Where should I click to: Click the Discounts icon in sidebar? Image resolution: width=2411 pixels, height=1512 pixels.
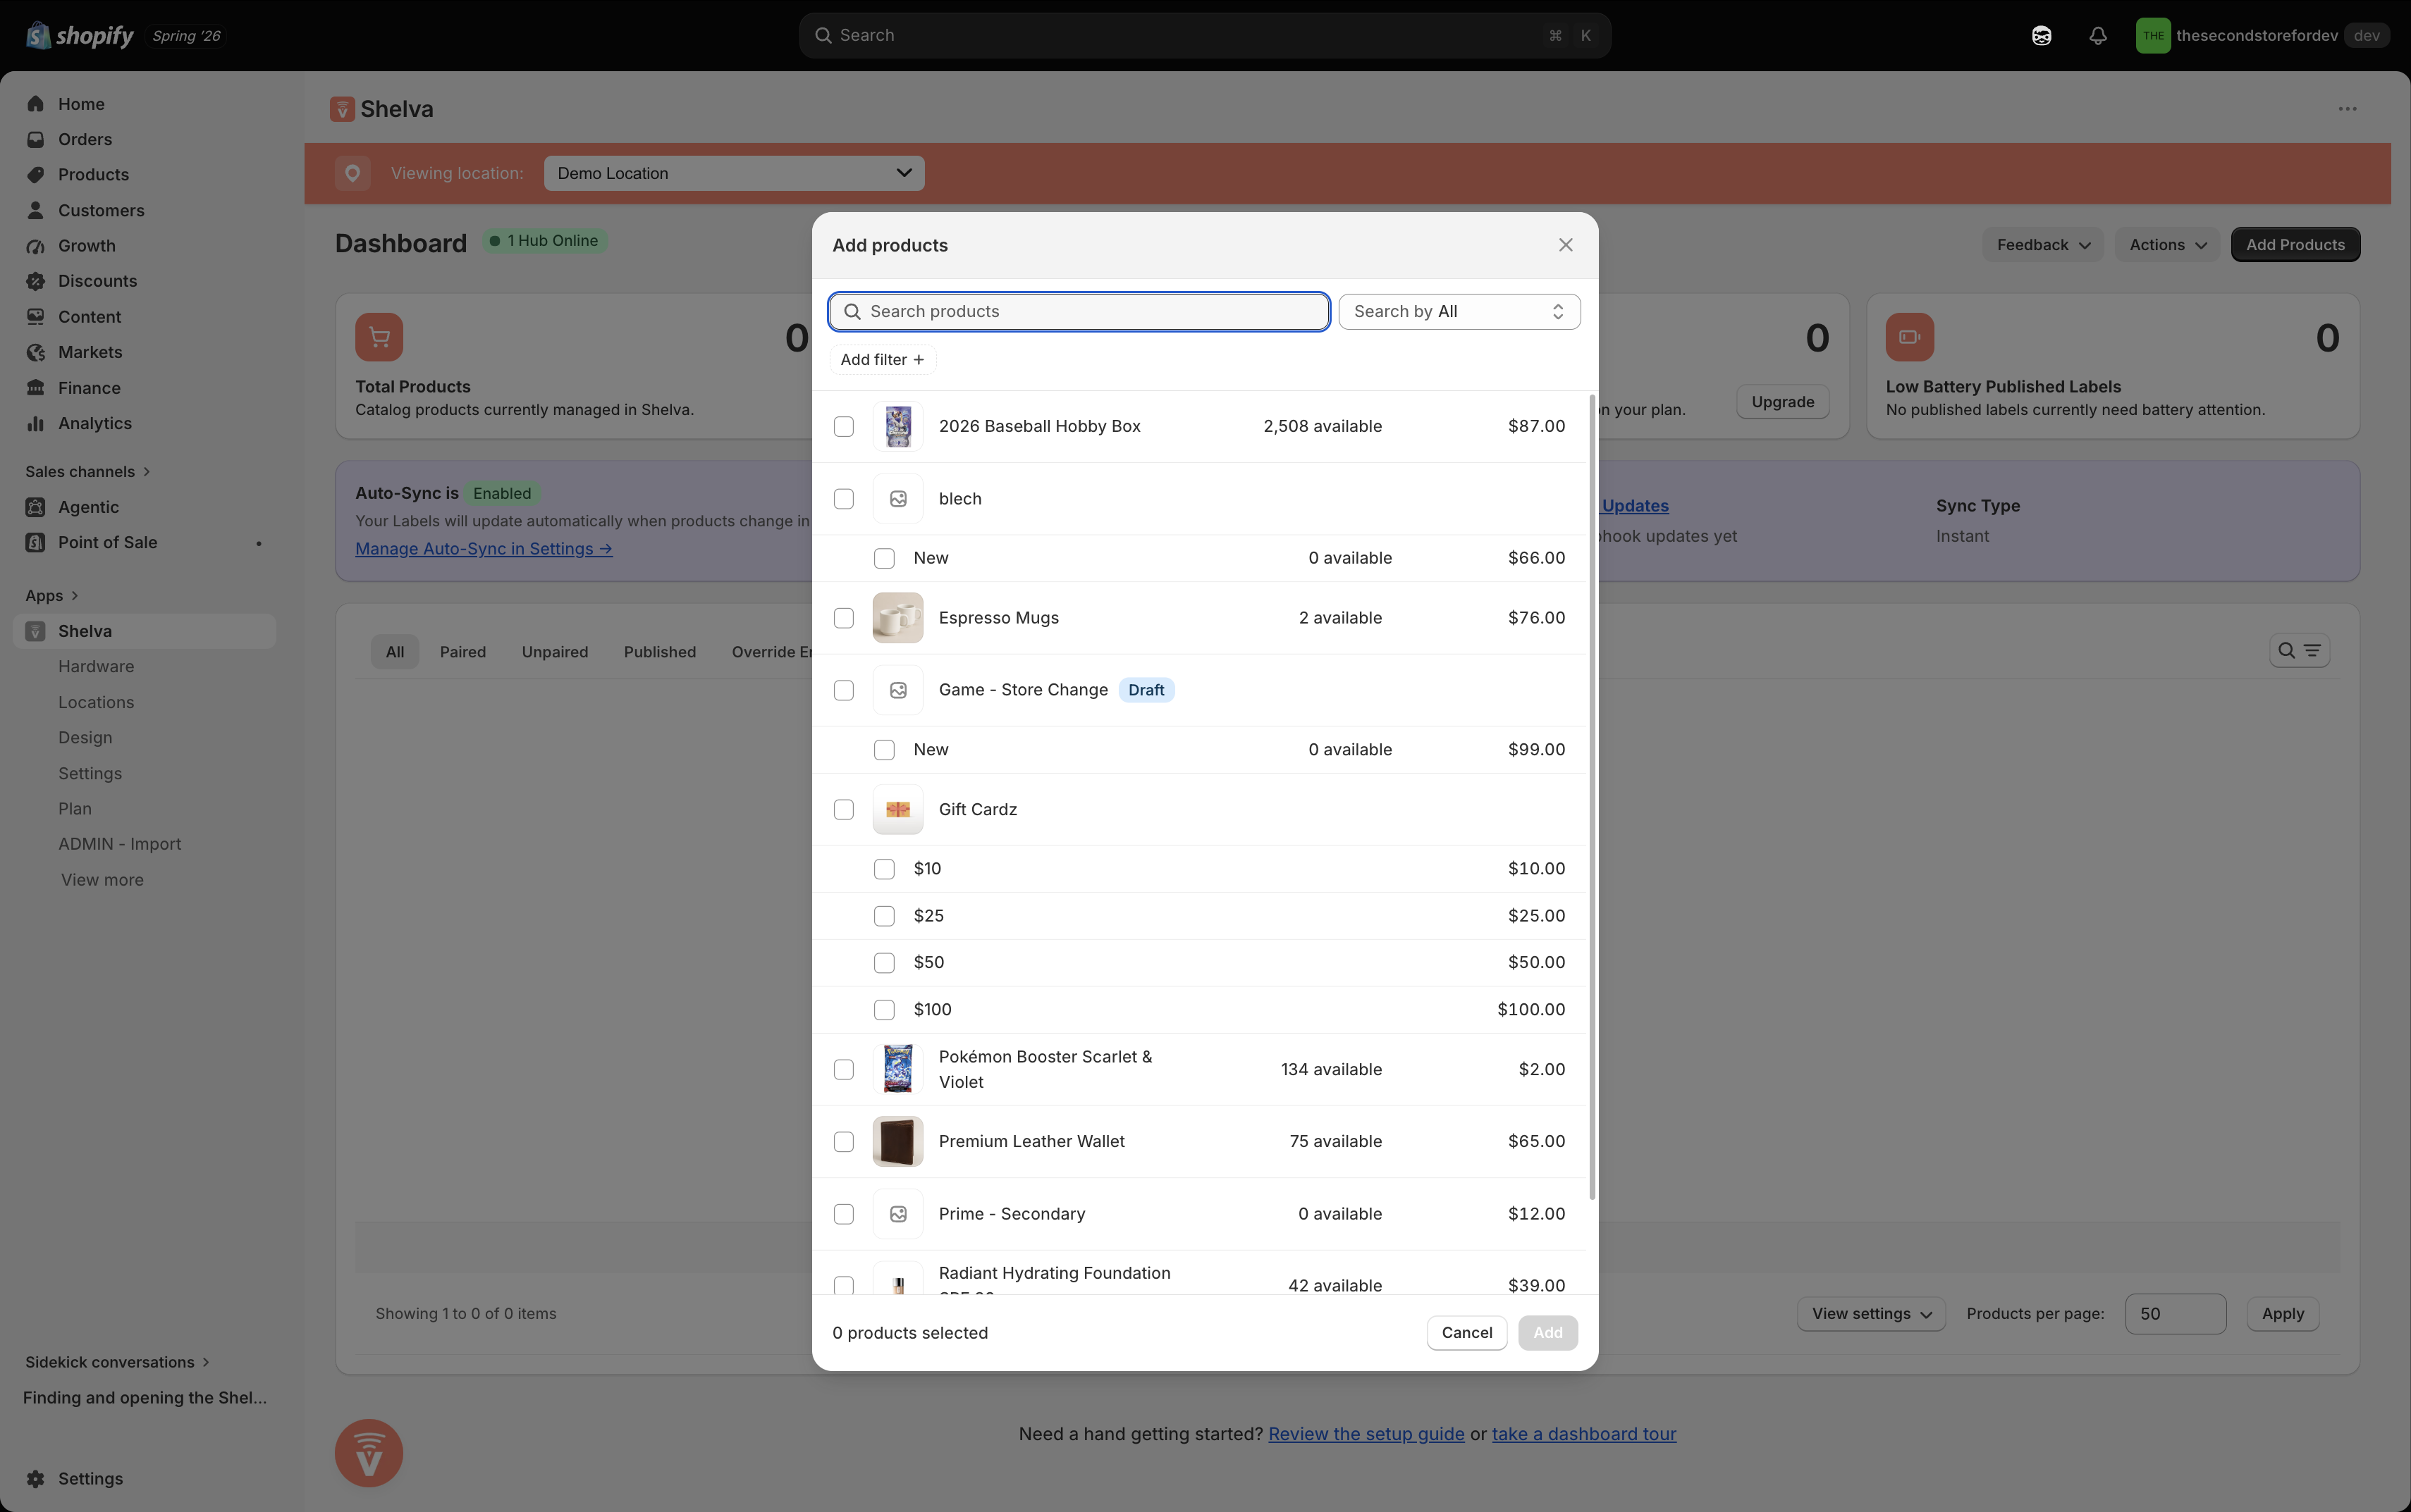[x=36, y=281]
